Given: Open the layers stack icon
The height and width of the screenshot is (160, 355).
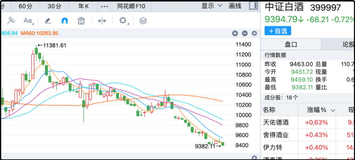Looking at the screenshot, I should tap(143, 21).
